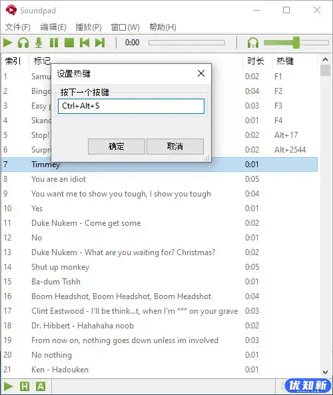Click the scrollbar down arrow of list

point(325,372)
